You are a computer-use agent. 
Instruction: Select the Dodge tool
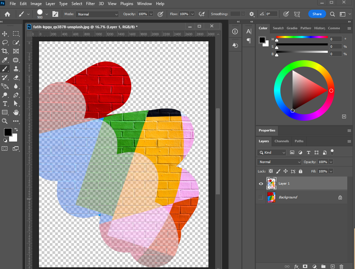(x=4, y=95)
